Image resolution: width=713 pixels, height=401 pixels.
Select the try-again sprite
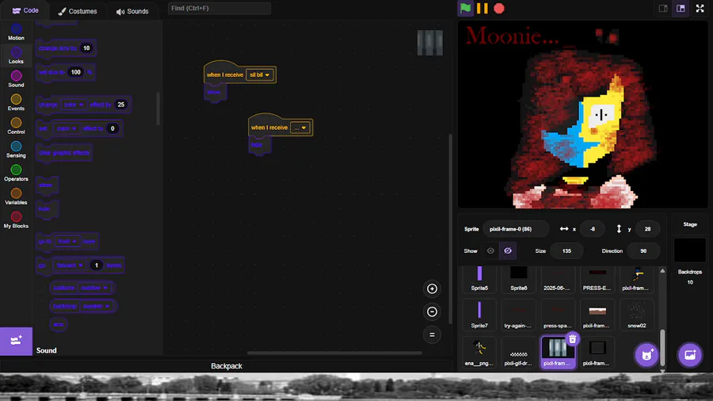(519, 315)
